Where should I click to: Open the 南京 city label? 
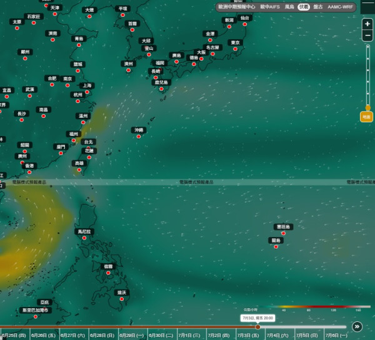67,79
